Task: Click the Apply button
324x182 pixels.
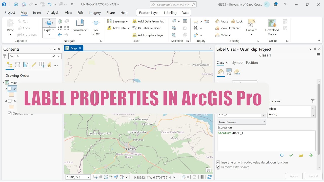Action: pyautogui.click(x=294, y=176)
